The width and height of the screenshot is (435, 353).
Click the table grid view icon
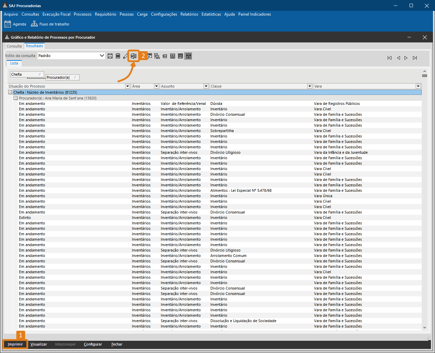[x=173, y=56]
